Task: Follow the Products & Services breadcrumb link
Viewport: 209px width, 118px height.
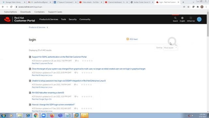Action: [37, 27]
